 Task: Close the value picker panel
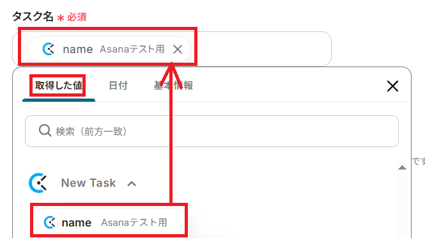[x=392, y=86]
